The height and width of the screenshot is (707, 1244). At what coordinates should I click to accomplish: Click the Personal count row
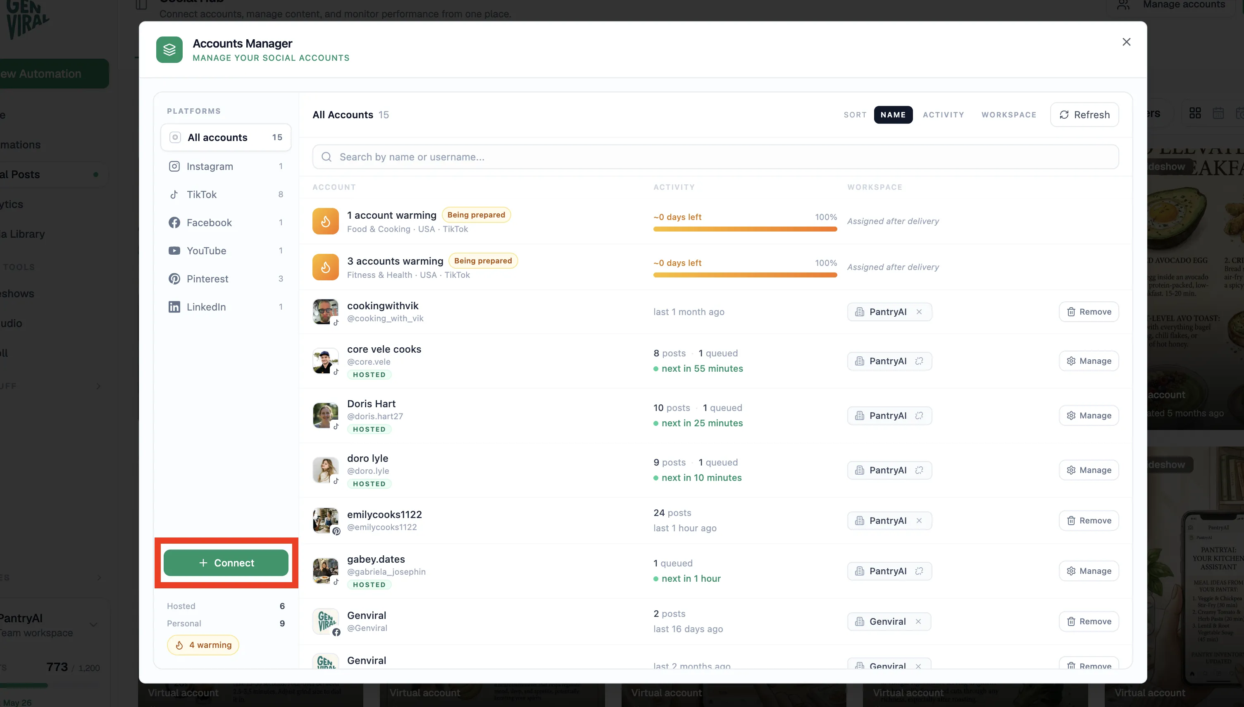pos(226,624)
